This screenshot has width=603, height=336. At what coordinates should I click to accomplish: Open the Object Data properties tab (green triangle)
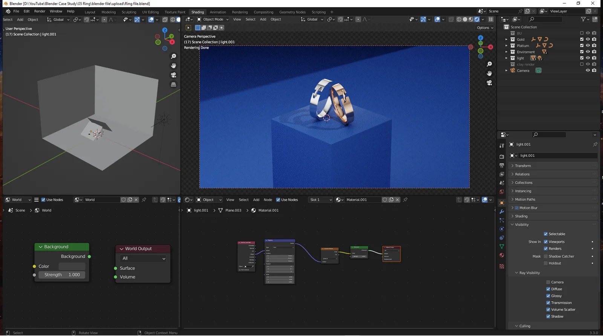[502, 246]
